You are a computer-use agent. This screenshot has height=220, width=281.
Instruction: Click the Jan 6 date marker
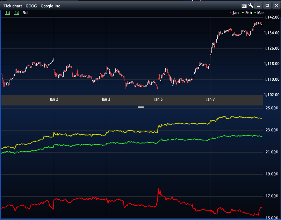[x=158, y=100]
